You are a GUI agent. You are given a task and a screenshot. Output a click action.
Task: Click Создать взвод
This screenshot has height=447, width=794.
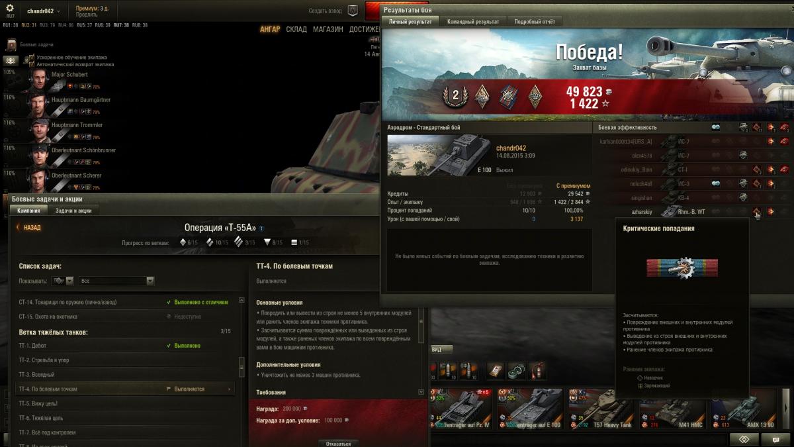pyautogui.click(x=326, y=11)
